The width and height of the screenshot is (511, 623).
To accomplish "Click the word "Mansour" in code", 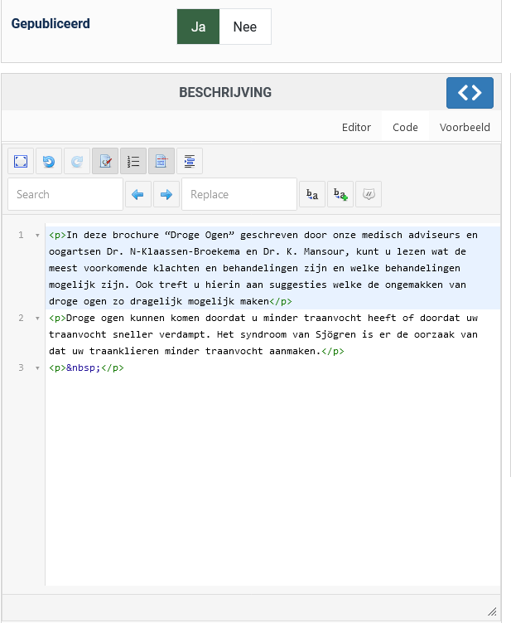I will coord(324,252).
